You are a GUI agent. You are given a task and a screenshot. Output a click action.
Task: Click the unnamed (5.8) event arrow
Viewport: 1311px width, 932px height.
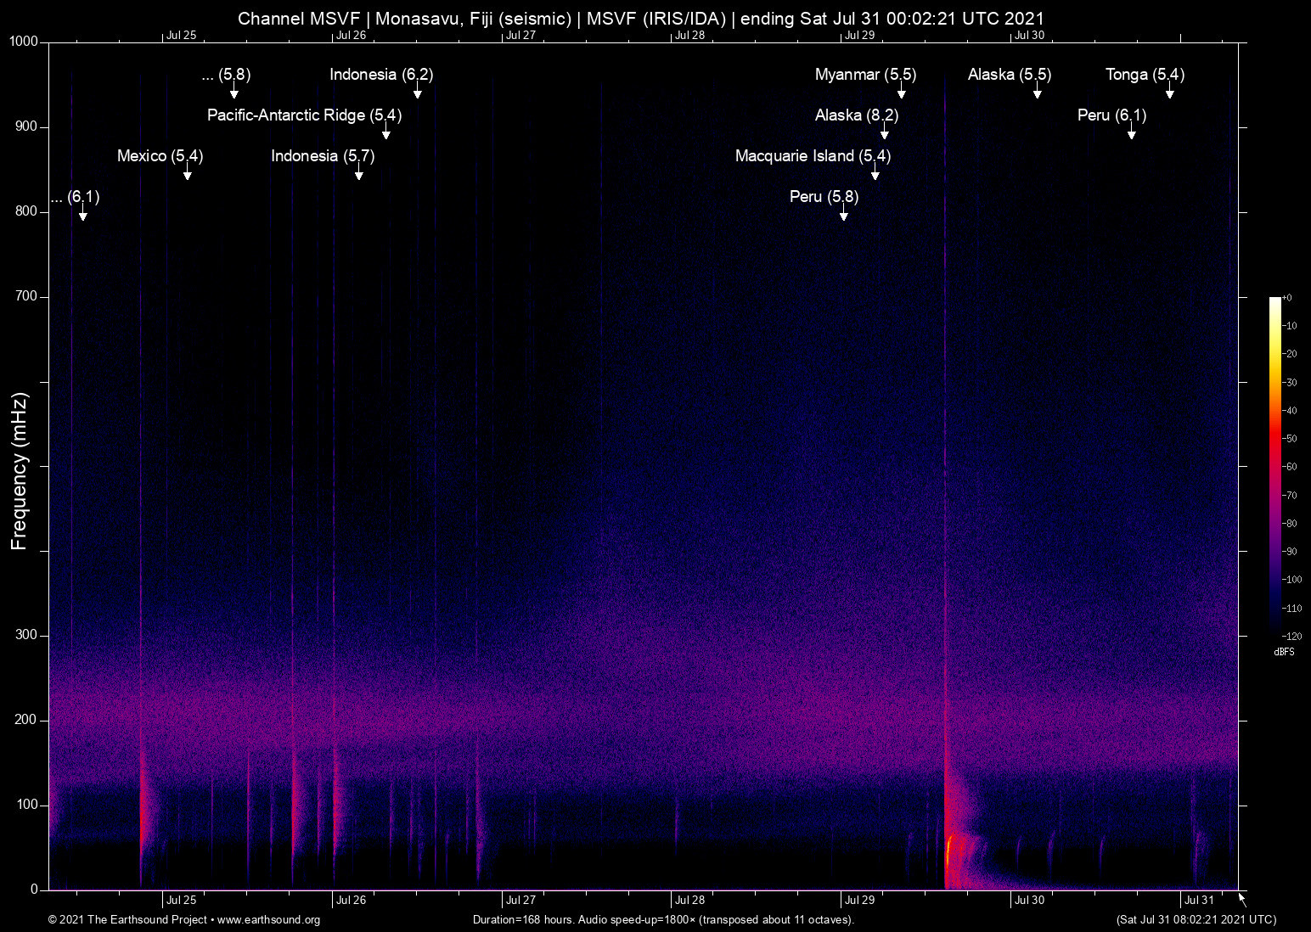(234, 92)
